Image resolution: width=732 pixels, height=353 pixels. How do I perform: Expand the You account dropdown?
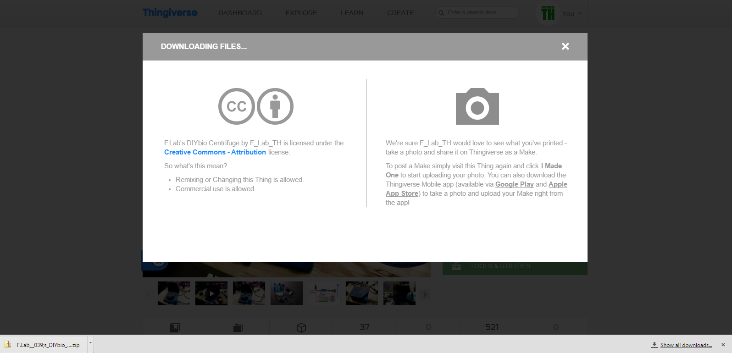[x=572, y=14]
